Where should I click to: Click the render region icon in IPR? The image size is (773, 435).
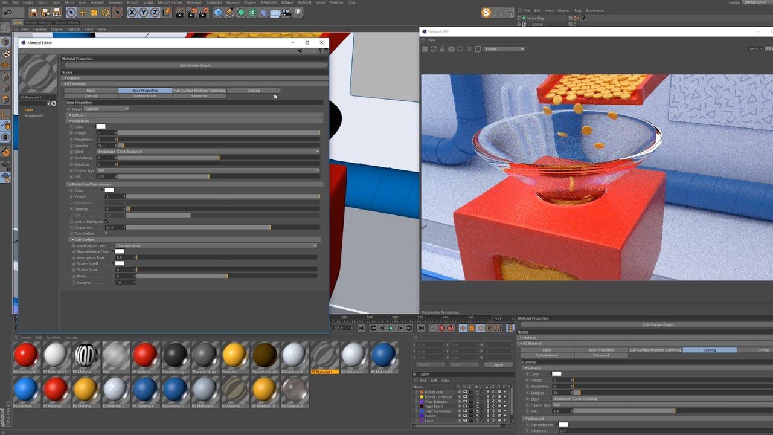[x=478, y=49]
